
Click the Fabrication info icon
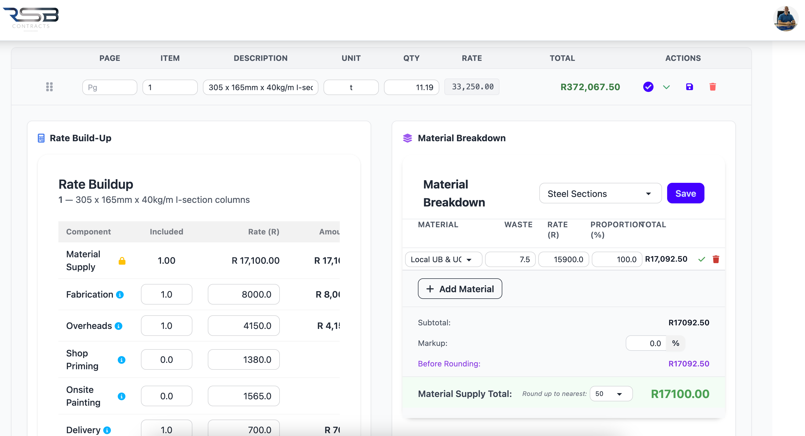point(120,295)
